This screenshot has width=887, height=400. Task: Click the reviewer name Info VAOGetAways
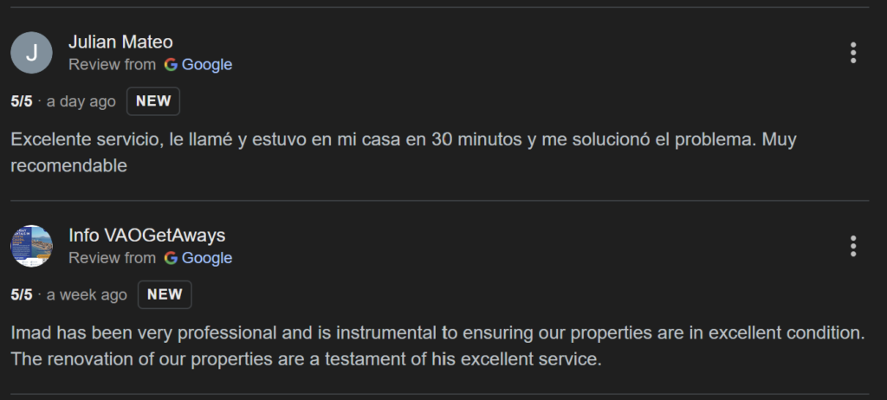(x=146, y=235)
